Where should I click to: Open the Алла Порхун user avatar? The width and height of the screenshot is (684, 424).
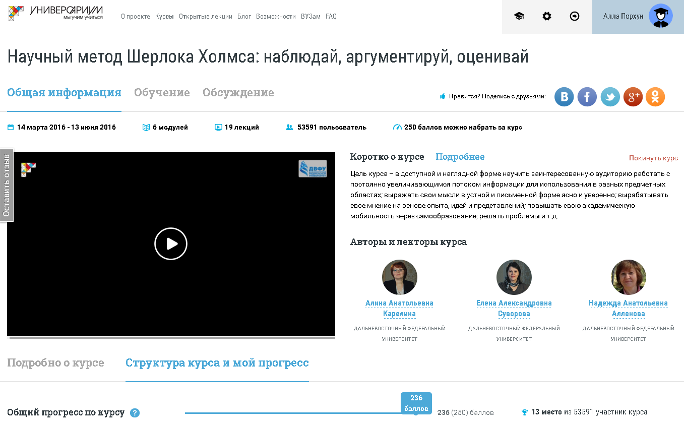coord(660,16)
